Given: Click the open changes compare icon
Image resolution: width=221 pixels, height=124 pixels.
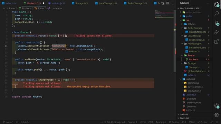Looking at the screenshot, I should point(163,3).
